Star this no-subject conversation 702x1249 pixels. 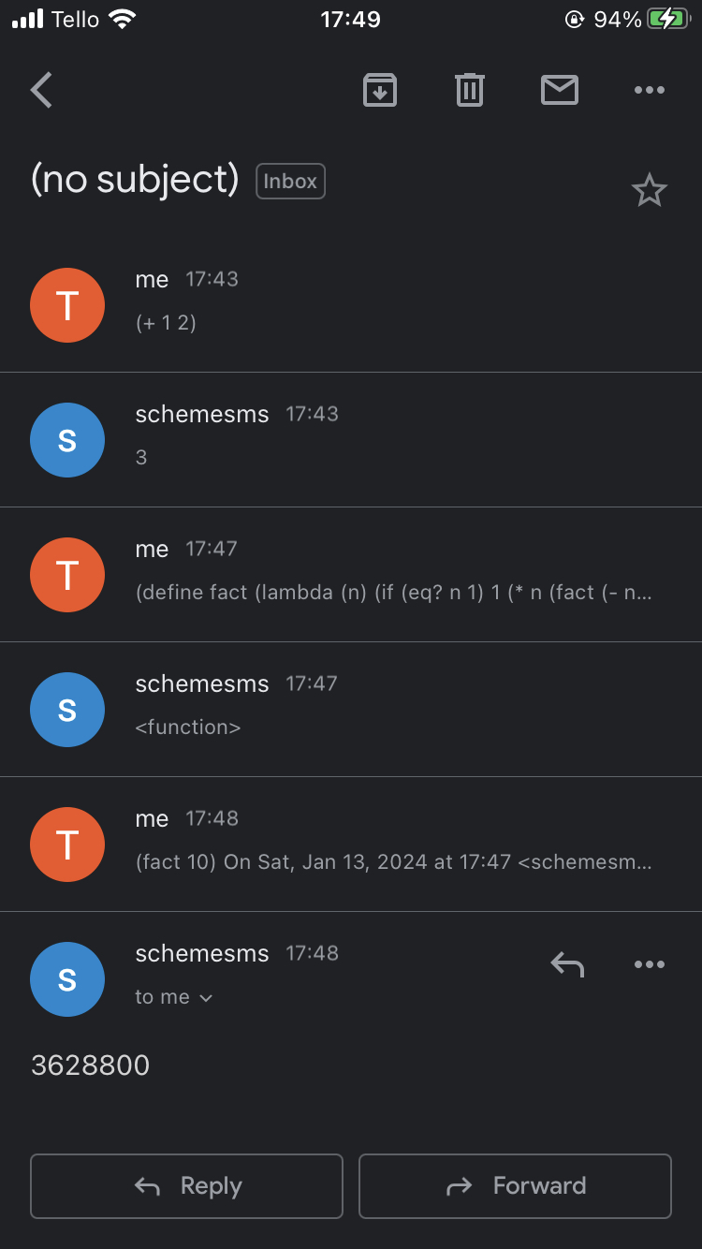649,191
